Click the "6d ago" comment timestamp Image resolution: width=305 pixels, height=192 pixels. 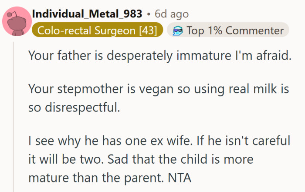[x=172, y=13]
